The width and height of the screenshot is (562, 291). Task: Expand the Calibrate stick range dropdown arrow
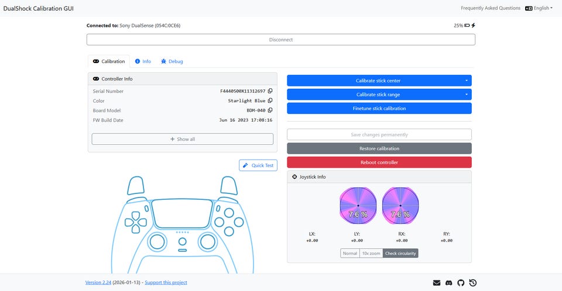coord(467,95)
